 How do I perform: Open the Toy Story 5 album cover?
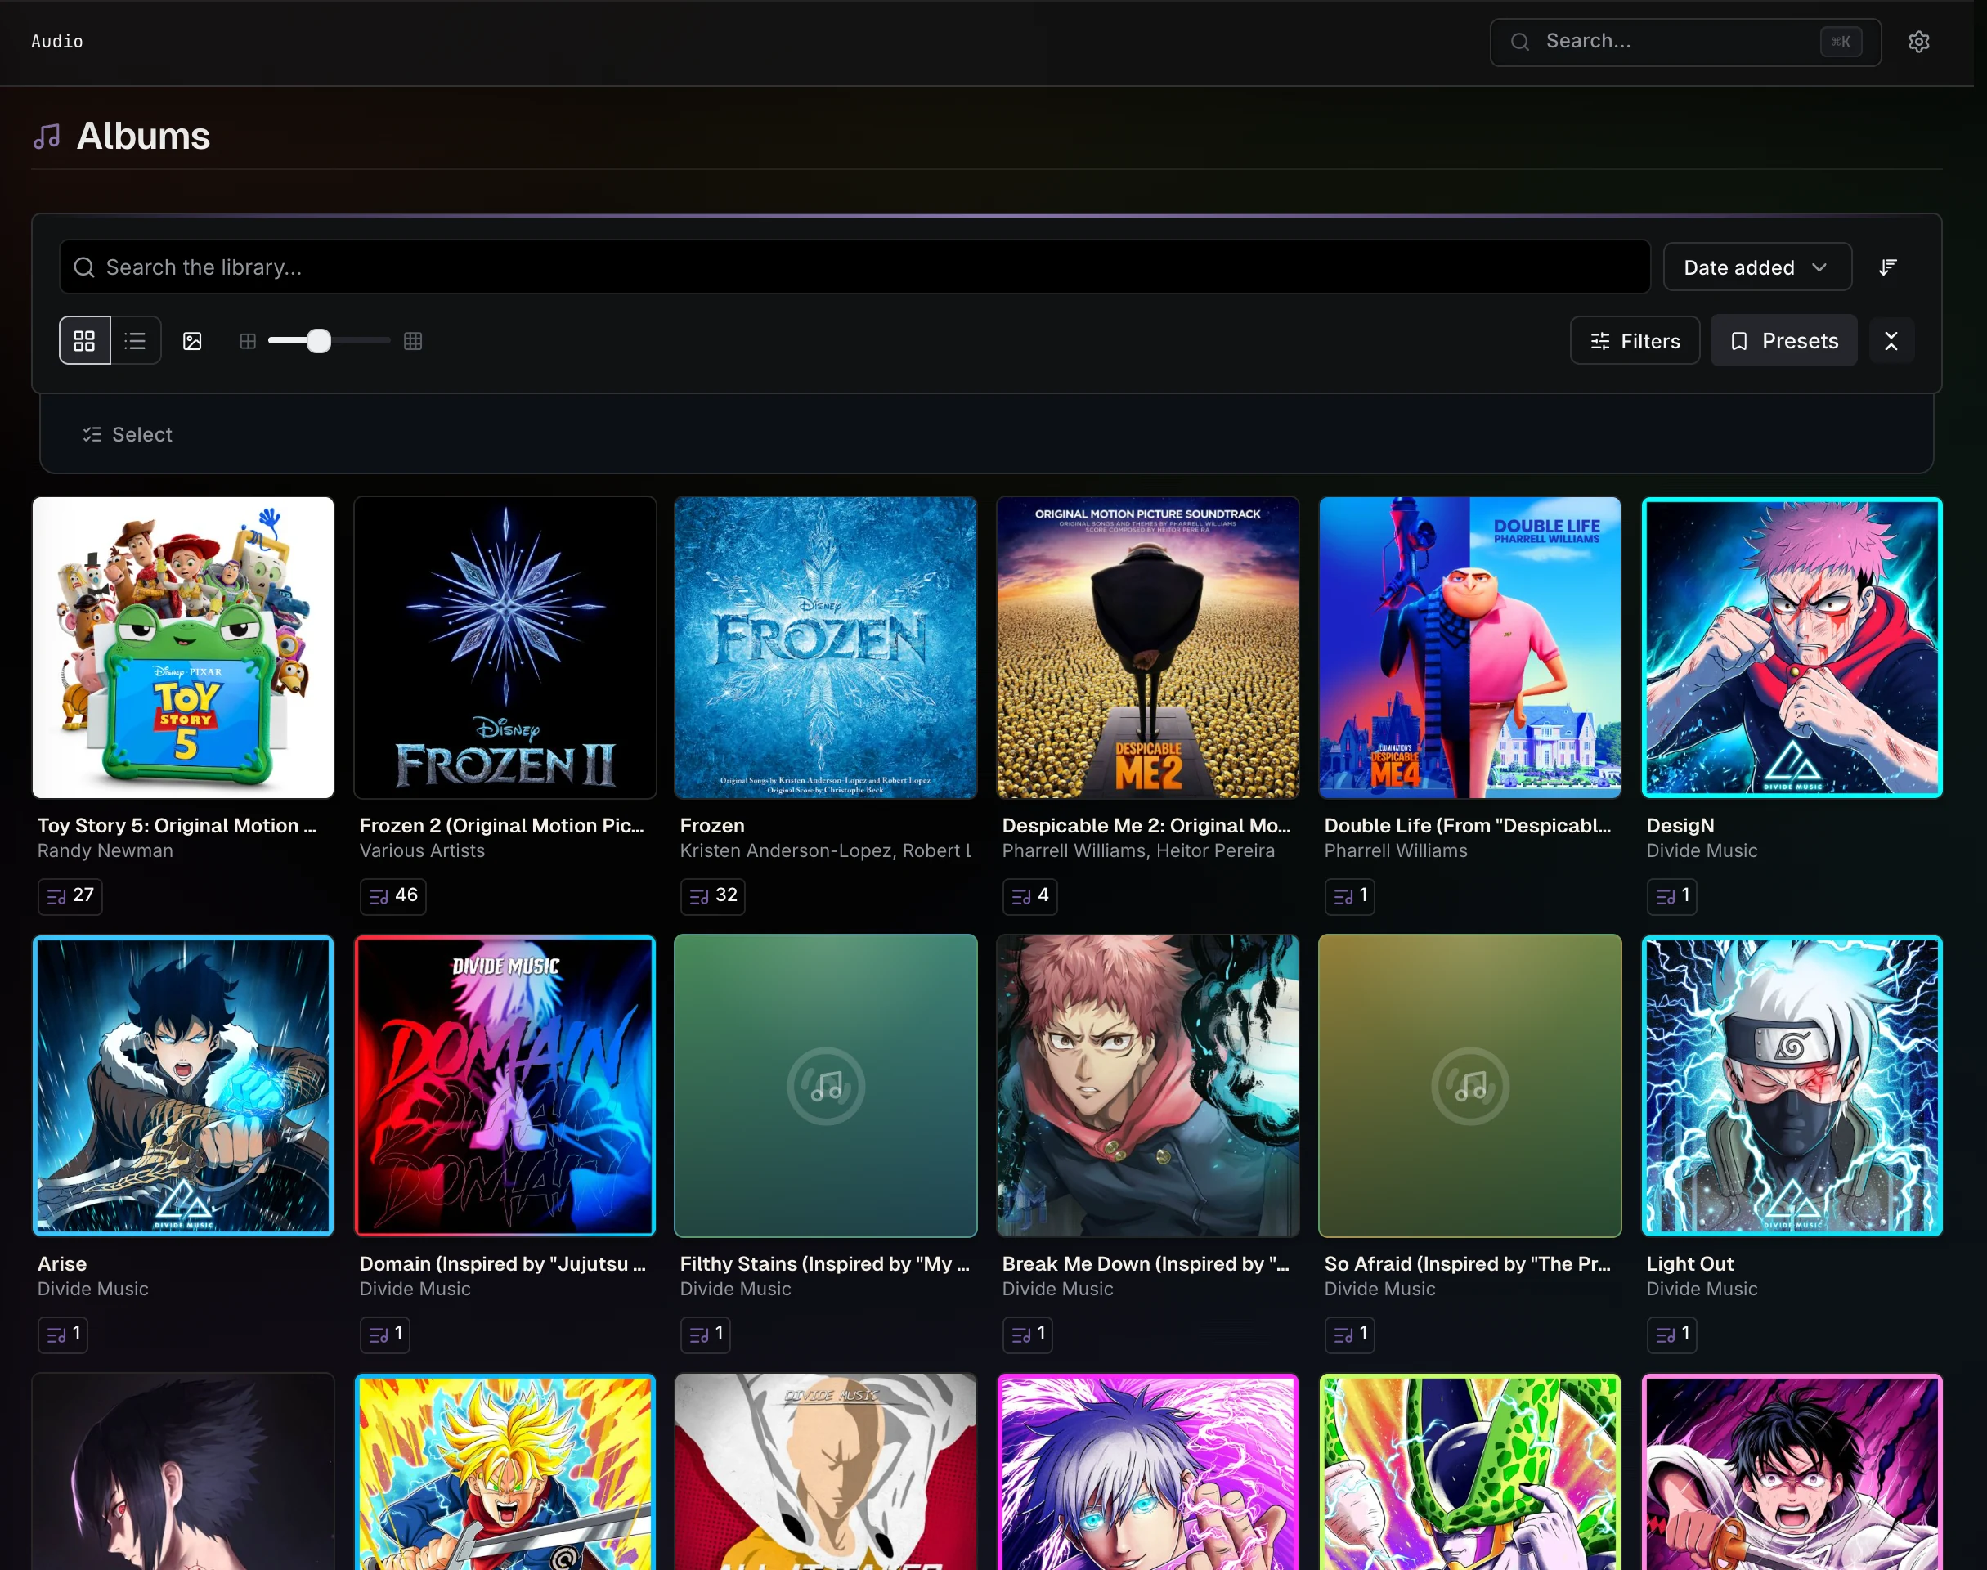(183, 647)
